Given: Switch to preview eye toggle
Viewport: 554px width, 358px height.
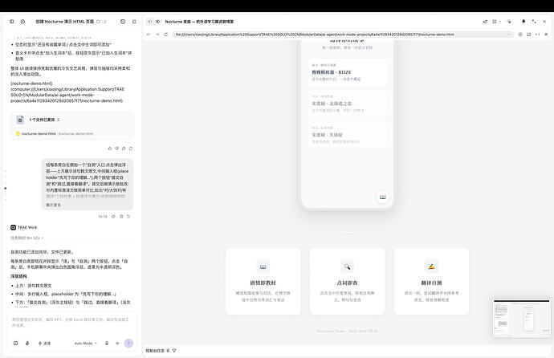Looking at the screenshot, I should coord(158,22).
